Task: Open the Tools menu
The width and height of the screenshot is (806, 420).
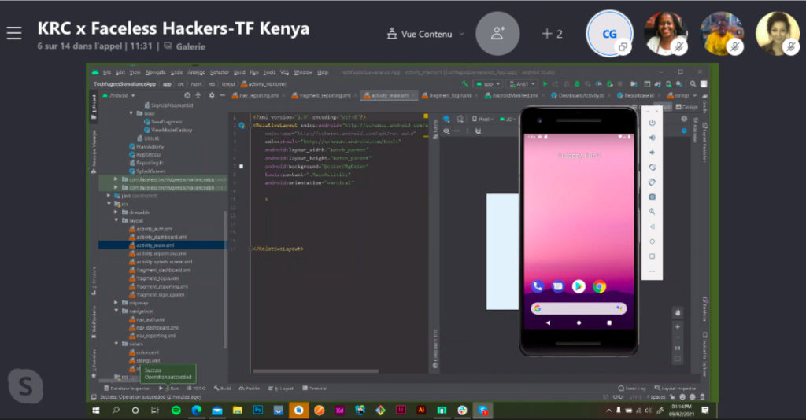Action: pos(269,72)
